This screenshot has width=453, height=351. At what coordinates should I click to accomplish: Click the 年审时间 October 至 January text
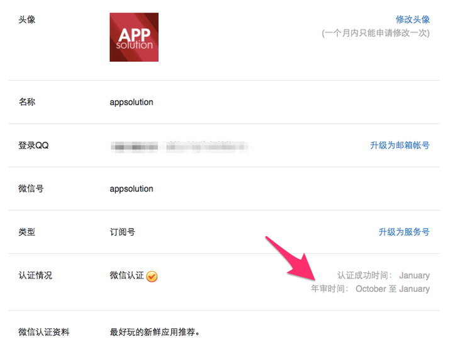370,289
